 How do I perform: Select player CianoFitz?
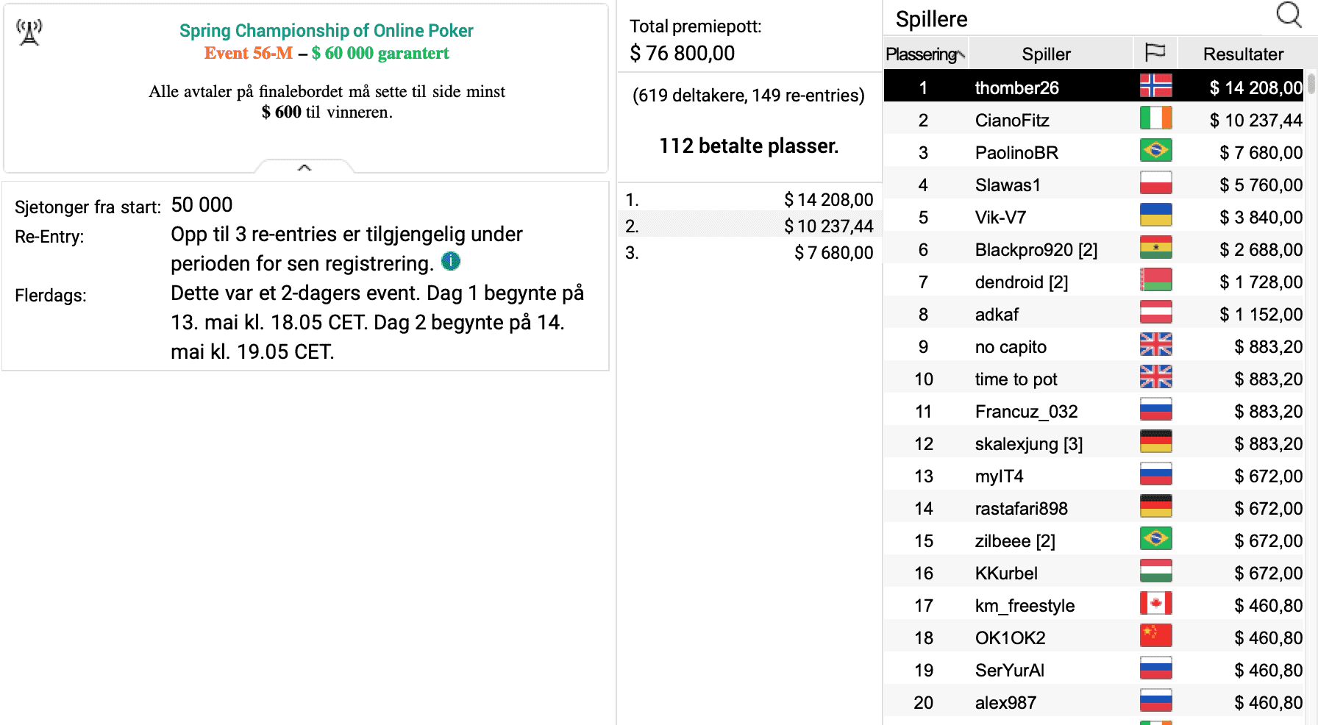click(x=1012, y=120)
